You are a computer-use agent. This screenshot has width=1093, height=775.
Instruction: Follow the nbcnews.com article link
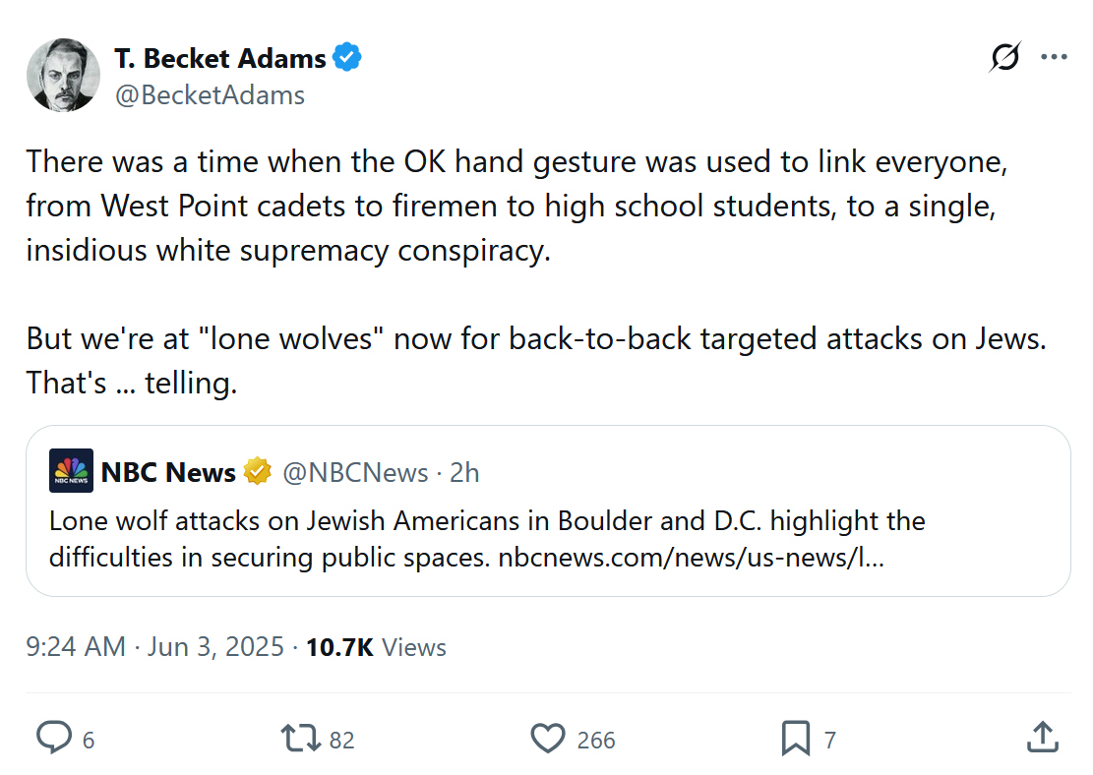691,557
